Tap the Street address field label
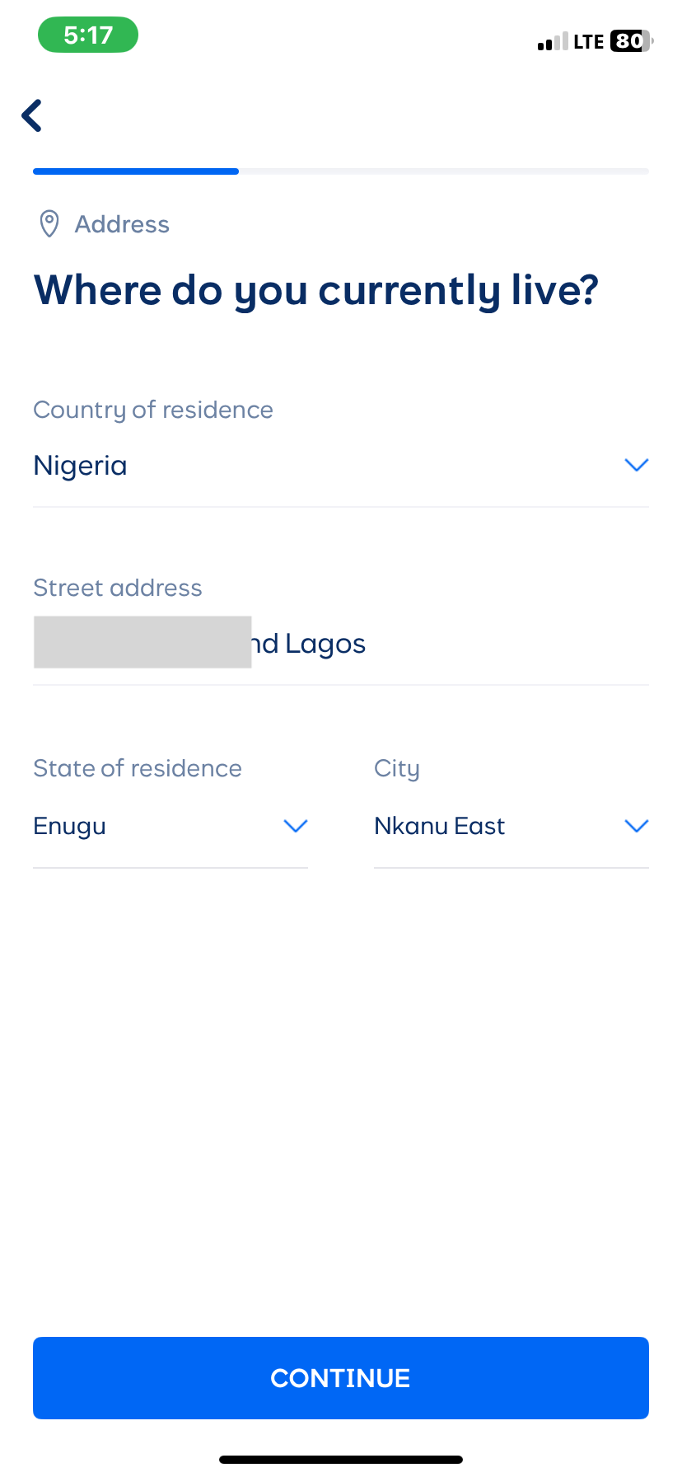This screenshot has height=1477, width=682. 118,588
